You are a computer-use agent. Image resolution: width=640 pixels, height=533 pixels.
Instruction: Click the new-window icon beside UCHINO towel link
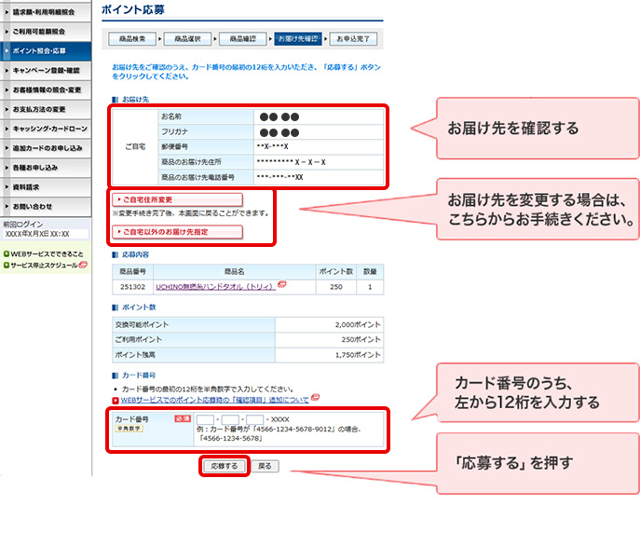coord(281,284)
